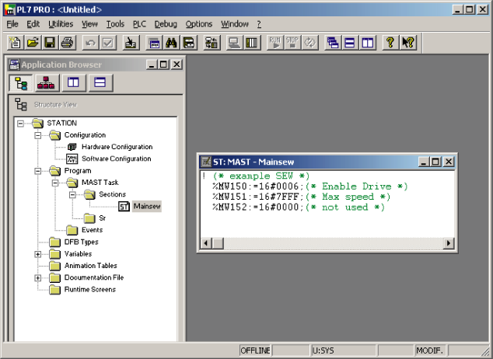This screenshot has width=493, height=359.
Task: Collapse the Sections folder node
Action: coord(72,195)
